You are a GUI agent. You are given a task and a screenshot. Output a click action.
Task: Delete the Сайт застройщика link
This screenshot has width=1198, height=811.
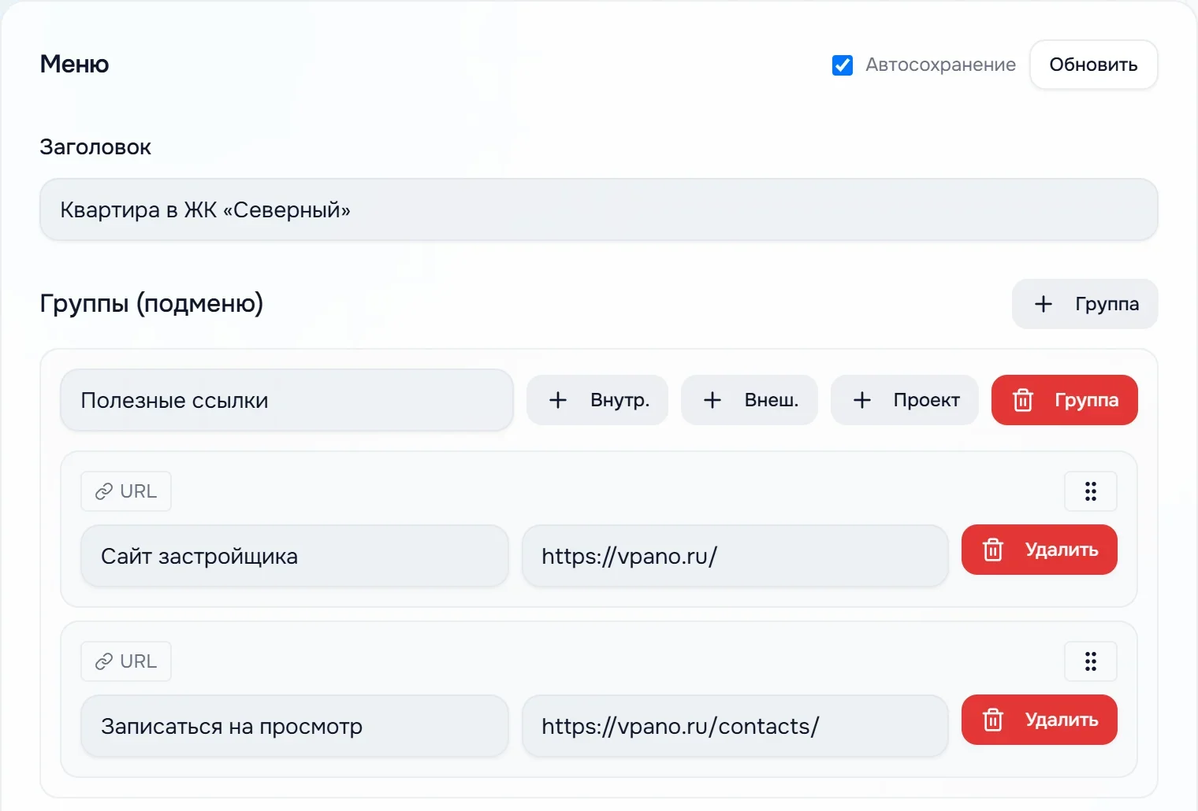click(1039, 550)
